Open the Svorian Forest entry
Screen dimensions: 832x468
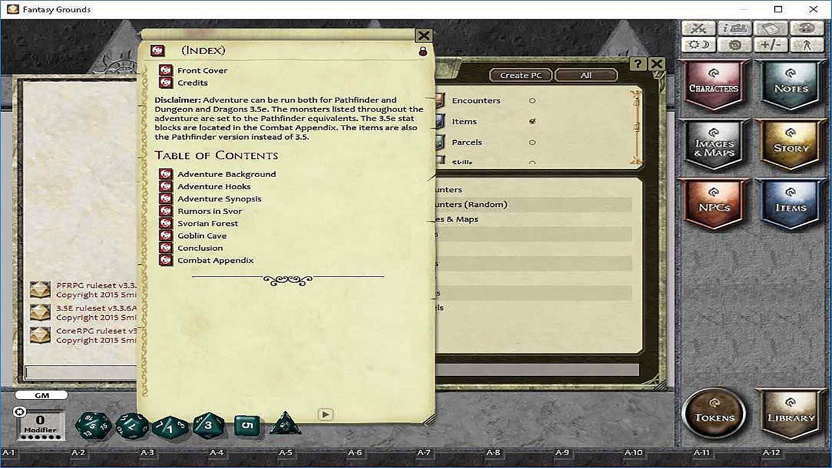click(208, 224)
